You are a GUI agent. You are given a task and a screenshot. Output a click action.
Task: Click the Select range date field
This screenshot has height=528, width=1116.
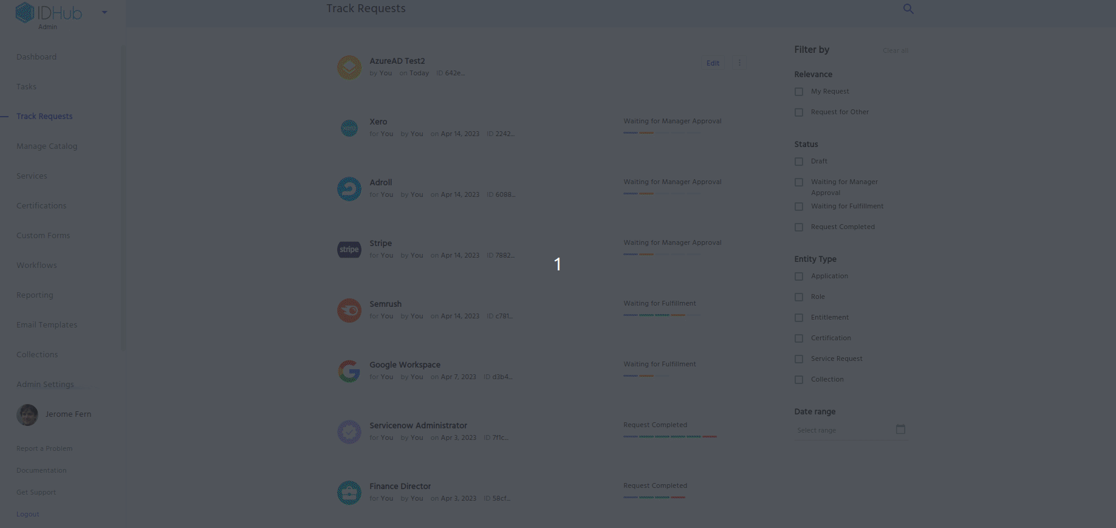pyautogui.click(x=841, y=430)
